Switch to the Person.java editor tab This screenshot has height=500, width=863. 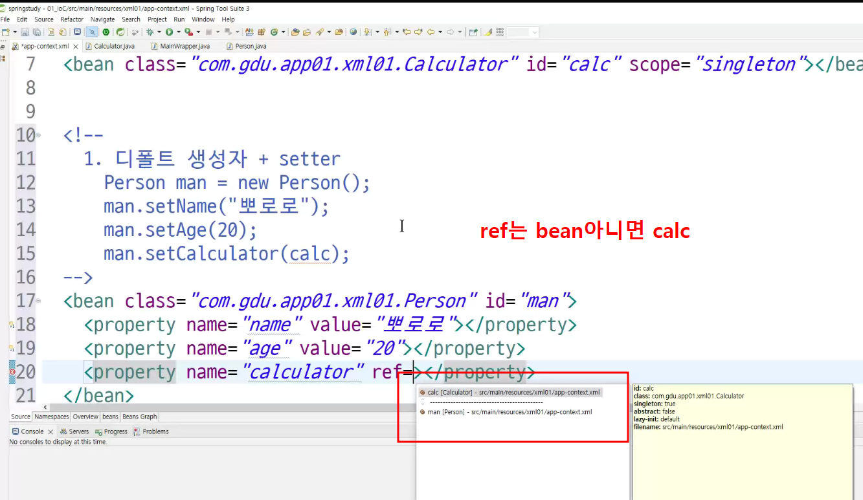click(x=247, y=46)
